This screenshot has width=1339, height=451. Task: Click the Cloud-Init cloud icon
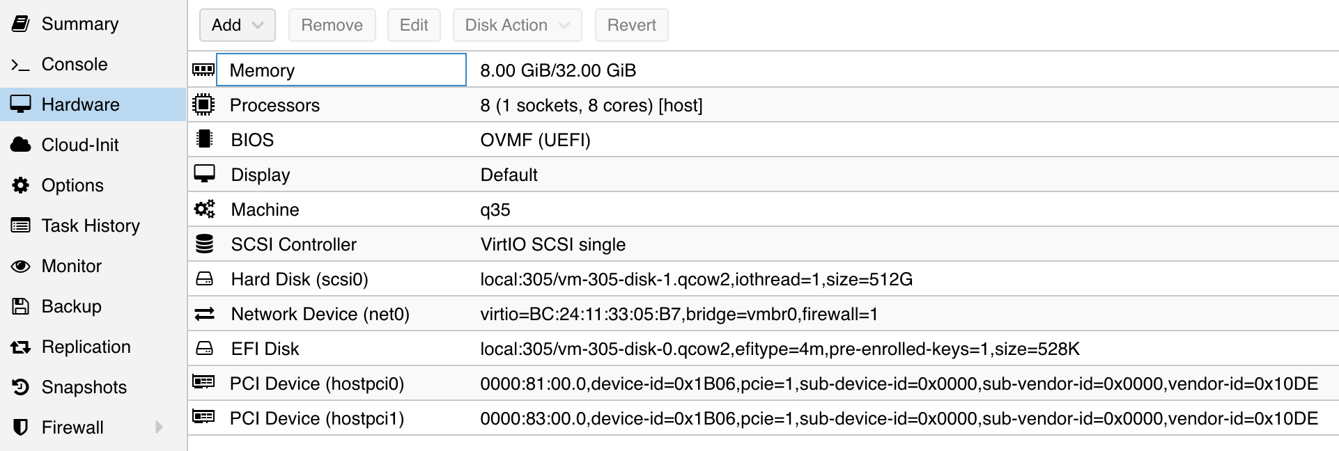point(21,145)
